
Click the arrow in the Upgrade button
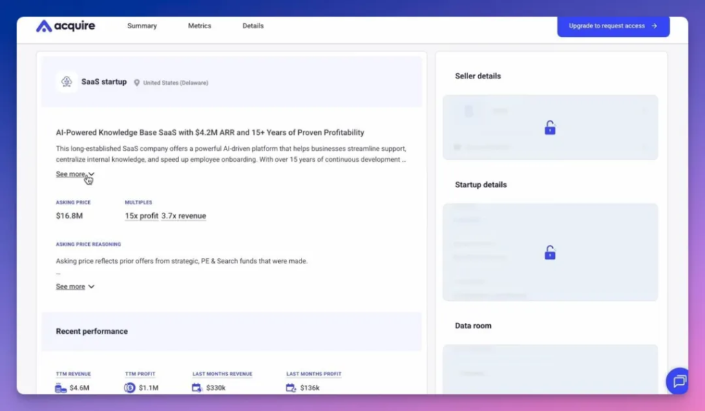(655, 26)
